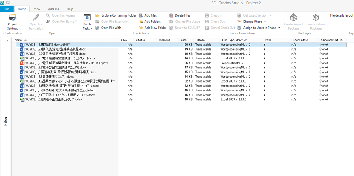Viewport: 354px width, 176px height.
Task: Click the Add Folders icon
Action: point(141,22)
